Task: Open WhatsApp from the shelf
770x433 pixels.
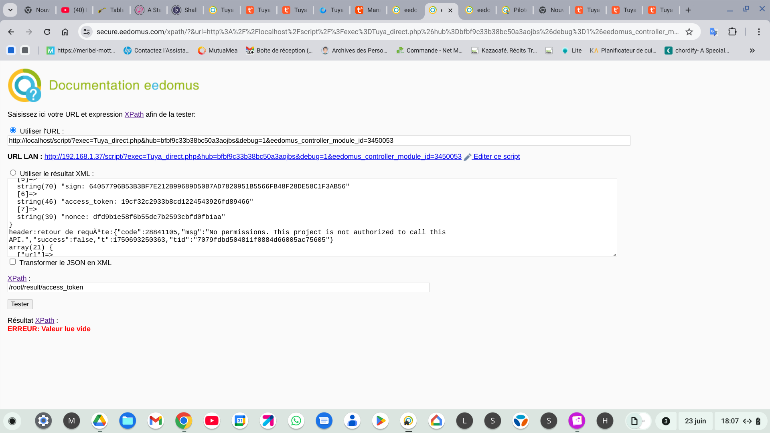Action: click(296, 421)
